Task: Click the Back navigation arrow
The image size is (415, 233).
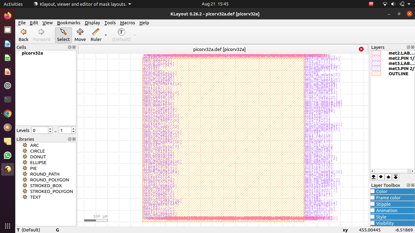Action: (23, 35)
